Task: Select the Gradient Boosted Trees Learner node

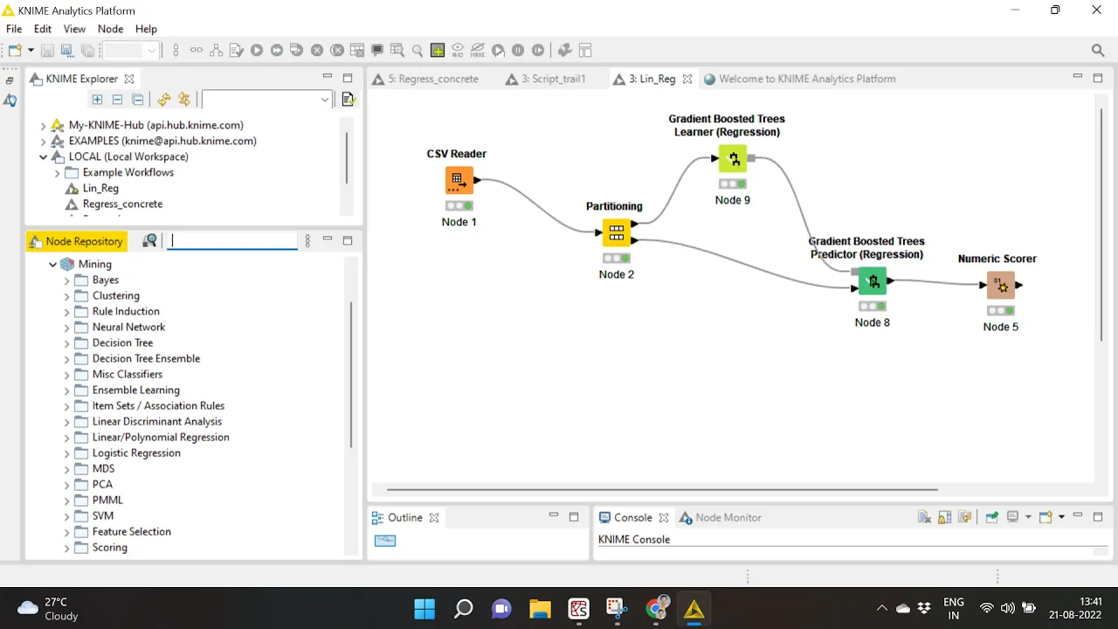Action: (x=733, y=159)
